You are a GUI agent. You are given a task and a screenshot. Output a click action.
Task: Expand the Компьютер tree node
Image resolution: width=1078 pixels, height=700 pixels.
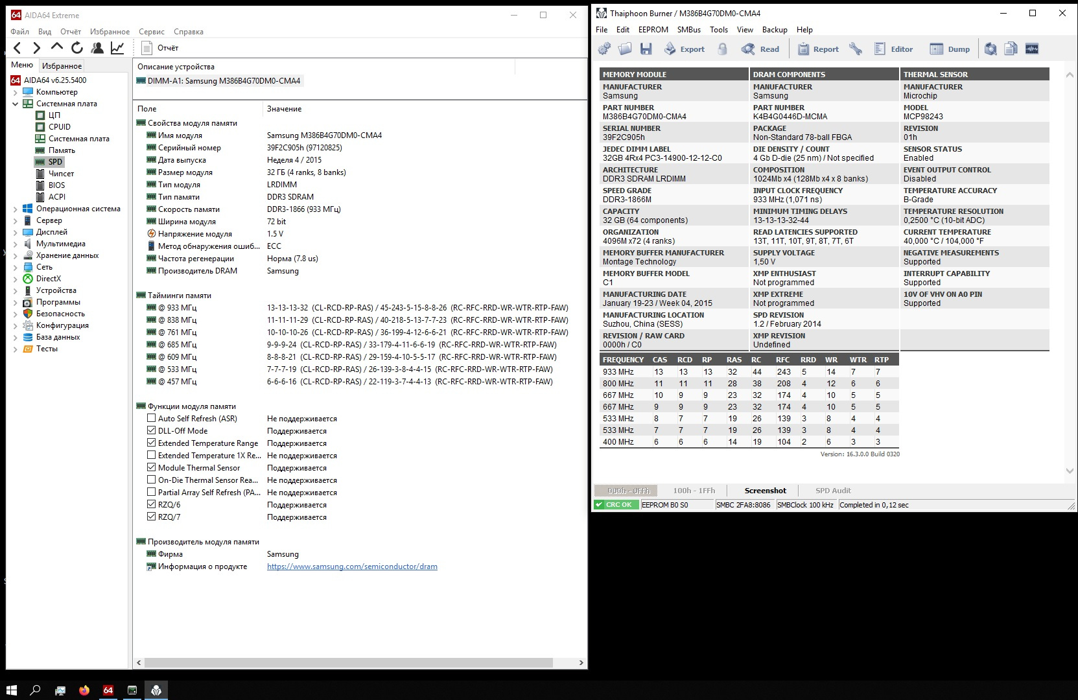(x=16, y=92)
